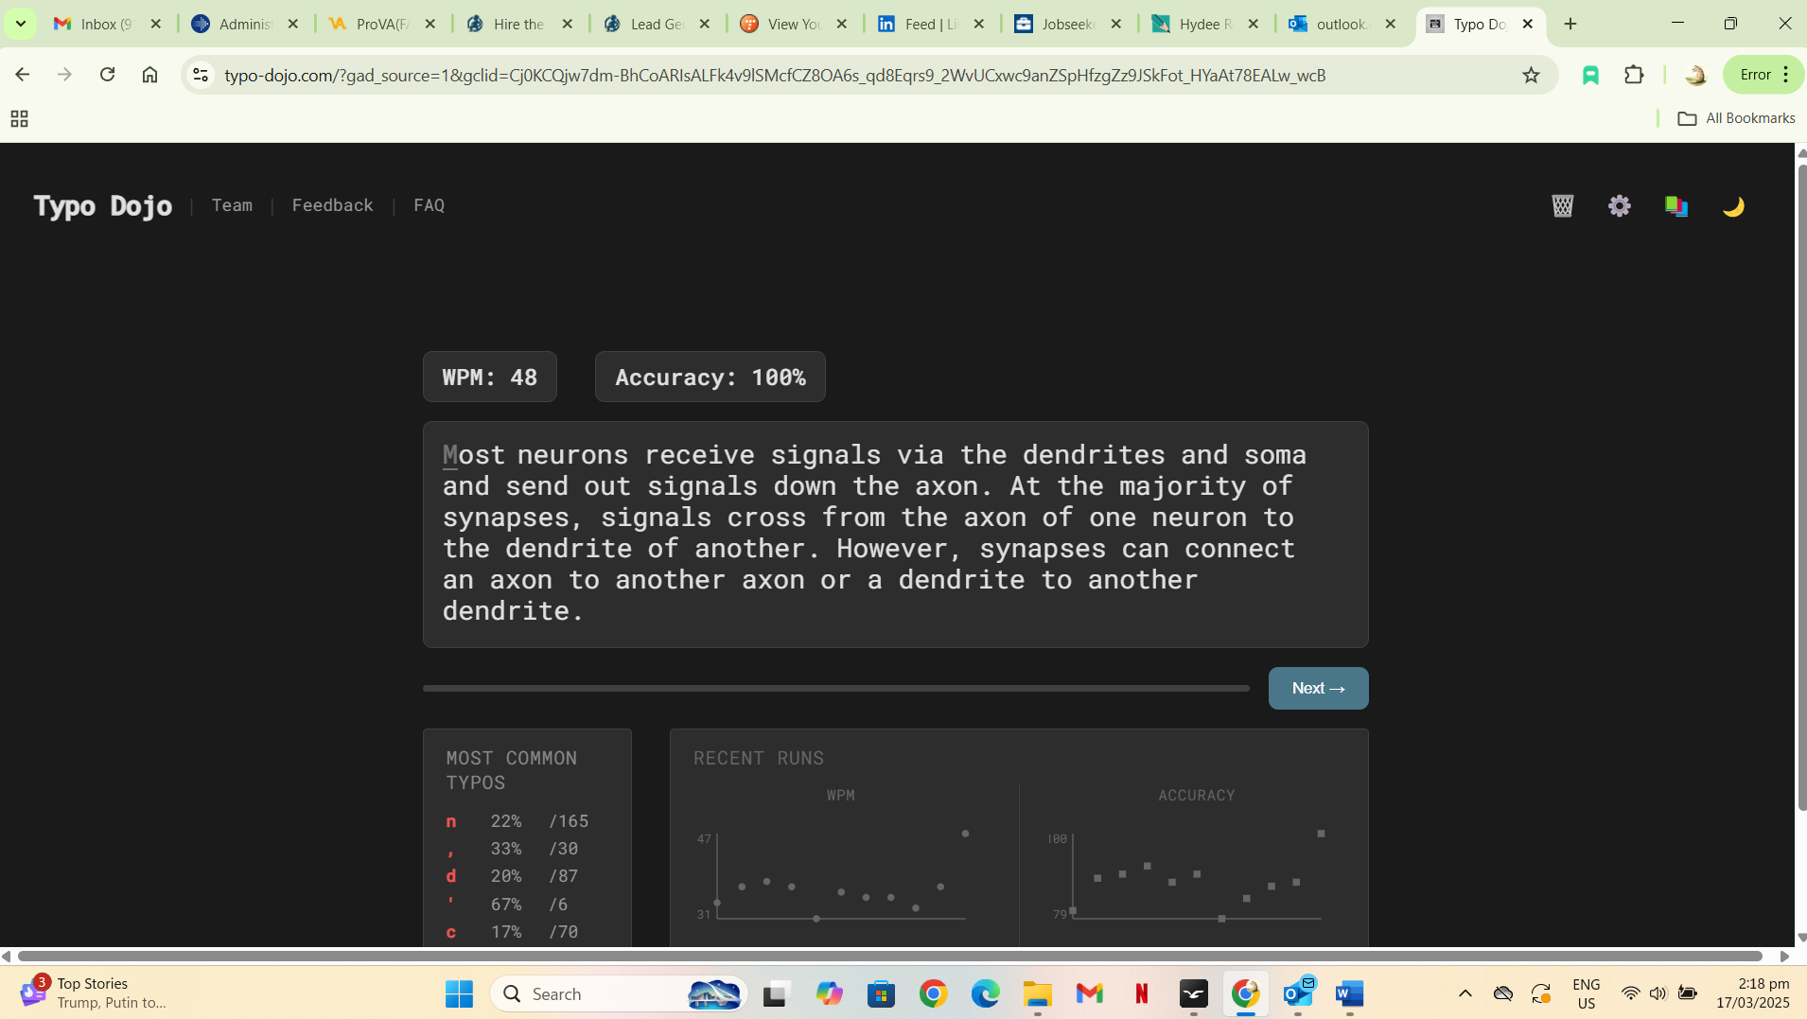Open Word from the taskbar
1807x1019 pixels.
pyautogui.click(x=1350, y=993)
